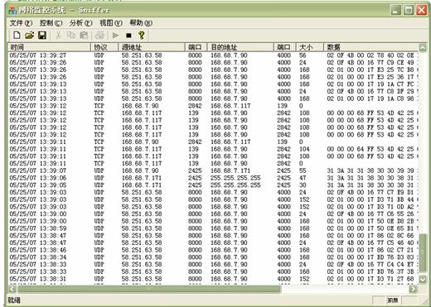Sort by the 协议 column header

coord(104,47)
